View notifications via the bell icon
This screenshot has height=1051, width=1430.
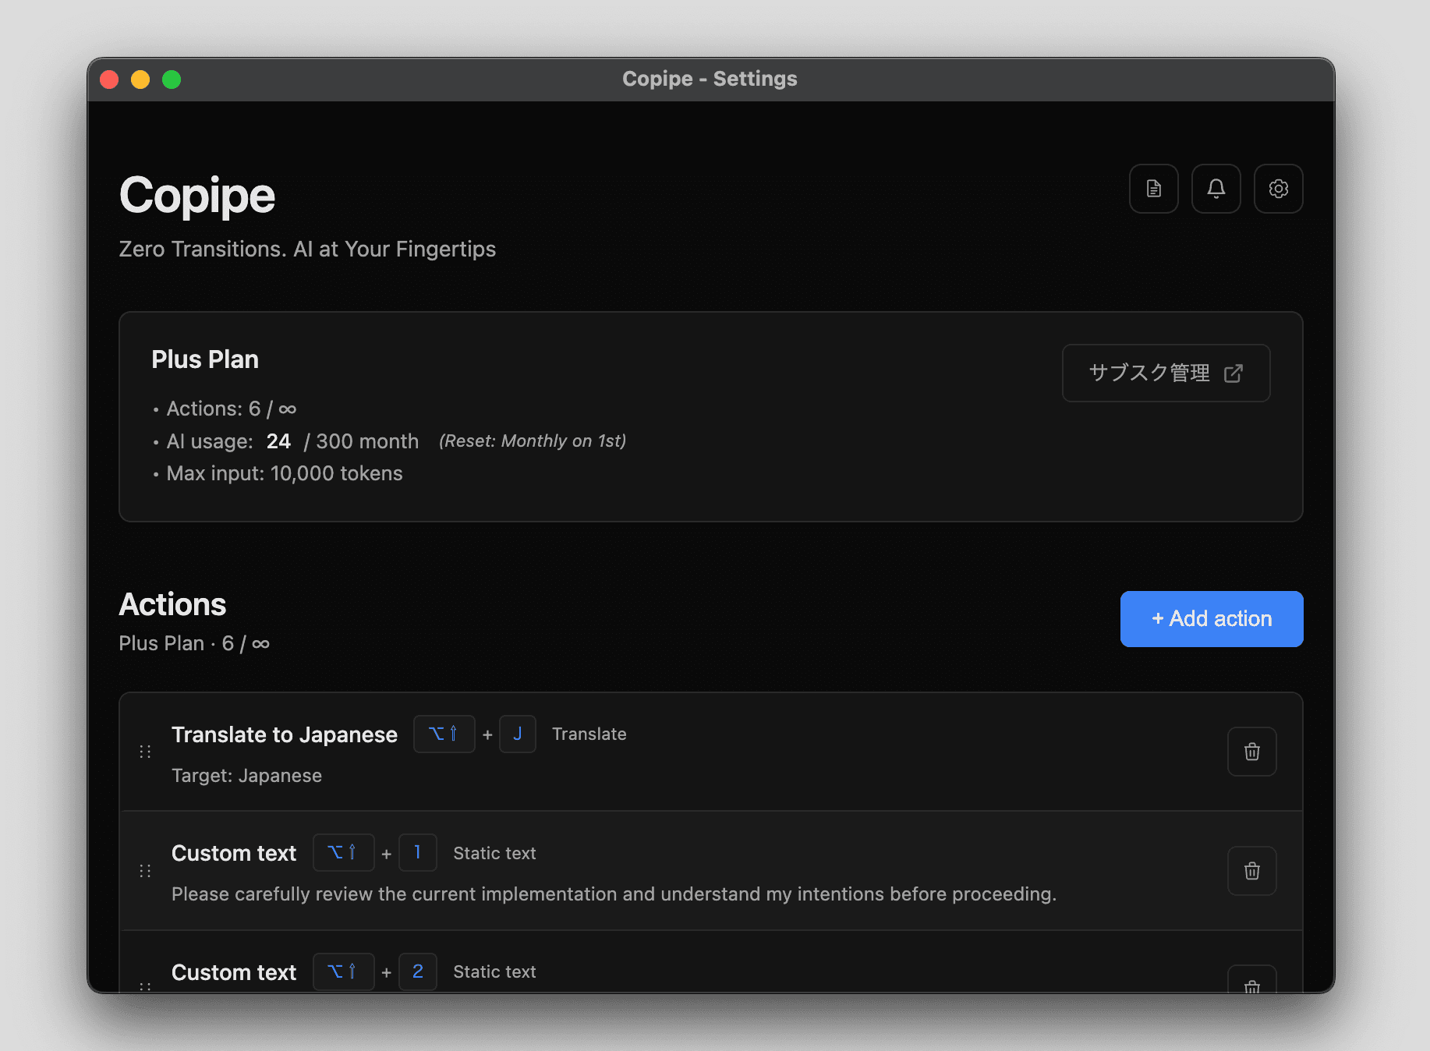[x=1216, y=188]
